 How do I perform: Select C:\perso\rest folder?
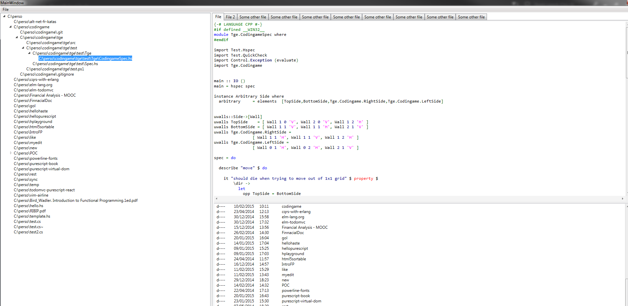tap(25, 174)
